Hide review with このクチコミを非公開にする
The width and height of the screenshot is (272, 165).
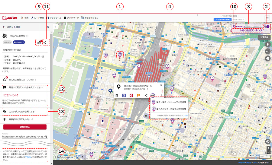[25, 112]
